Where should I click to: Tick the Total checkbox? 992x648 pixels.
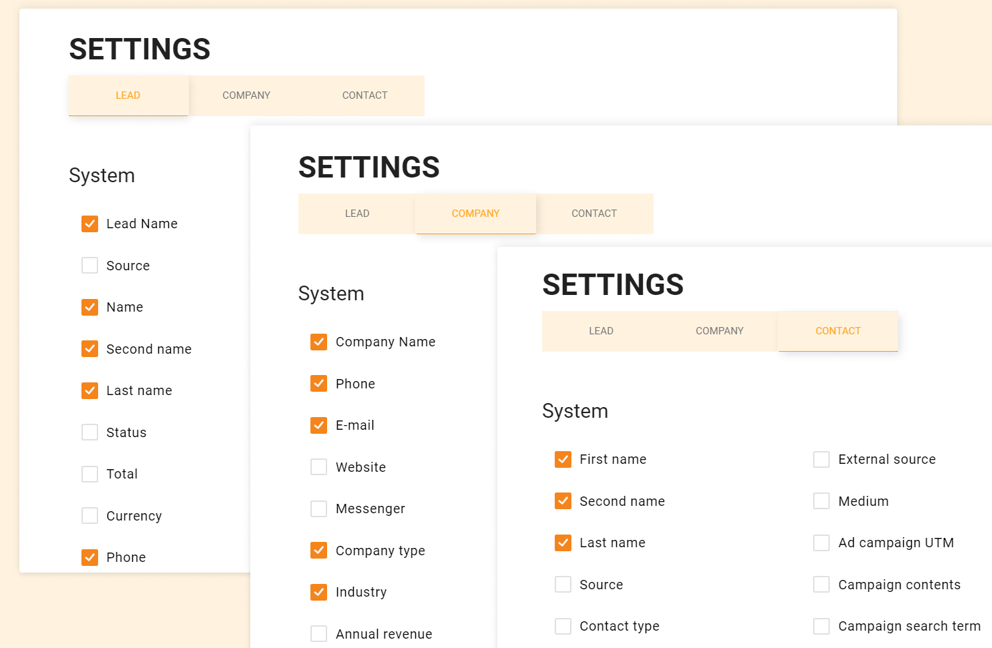(89, 474)
